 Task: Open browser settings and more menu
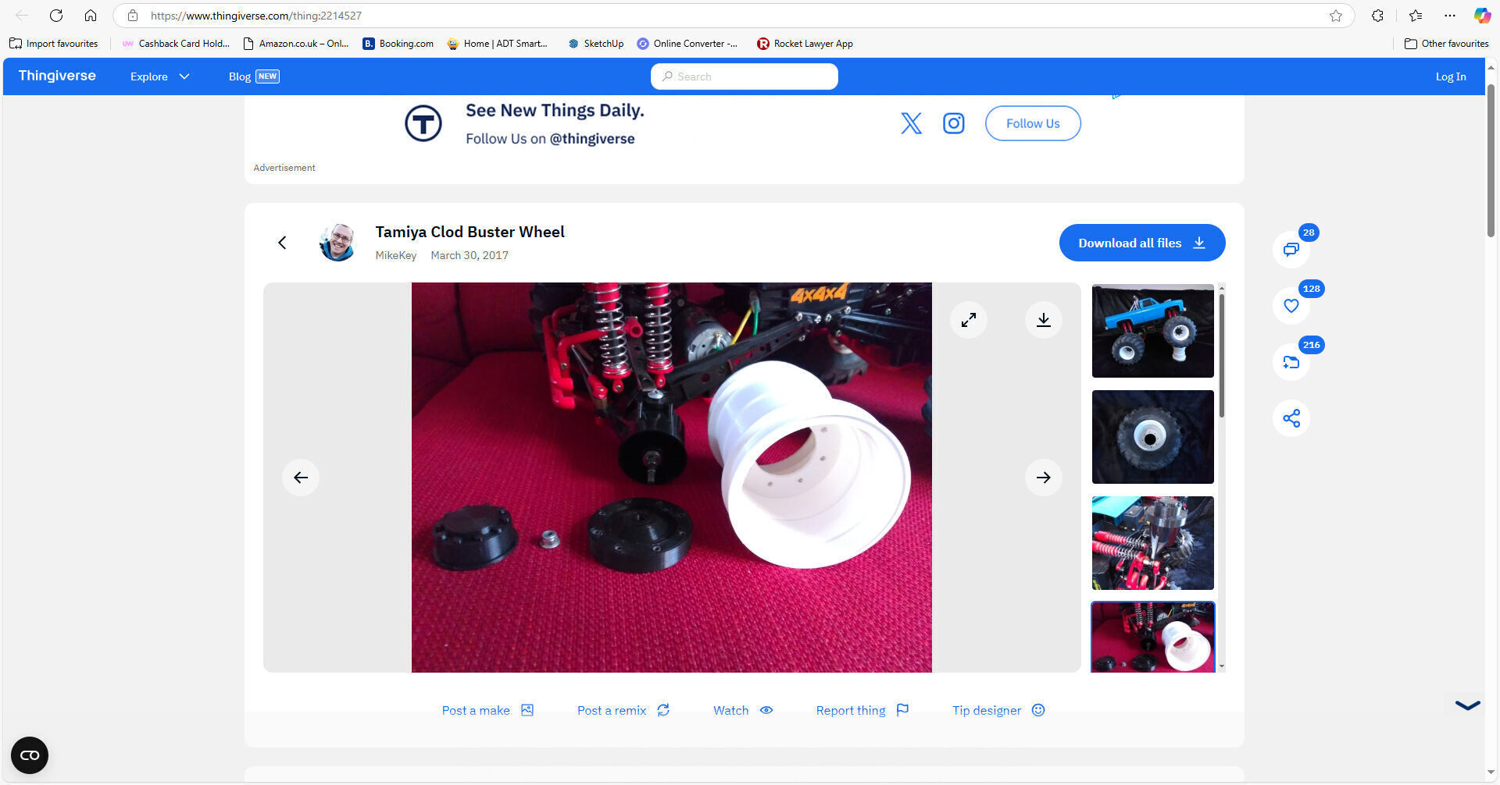point(1450,16)
